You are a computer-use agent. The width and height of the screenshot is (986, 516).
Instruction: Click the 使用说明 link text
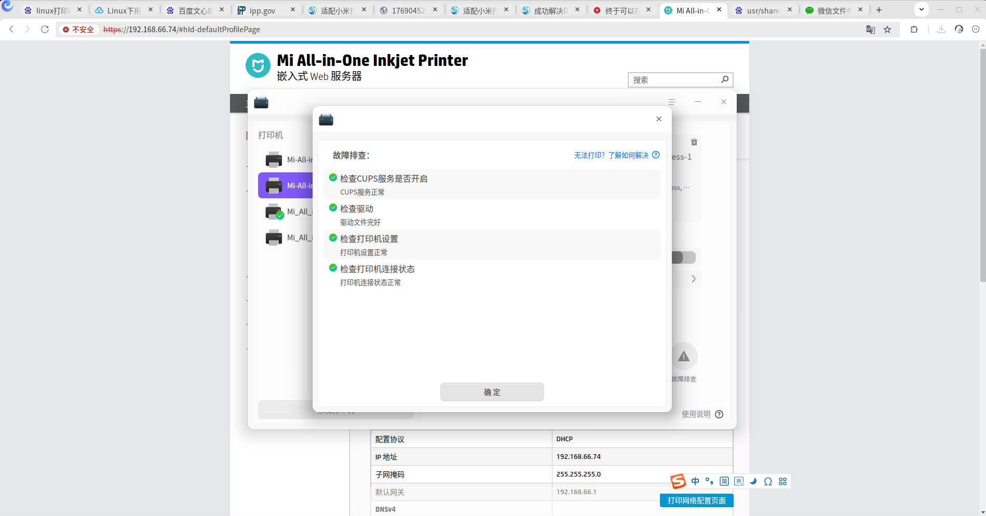click(x=696, y=414)
